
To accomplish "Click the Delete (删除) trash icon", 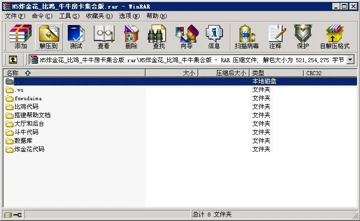I will coord(131,37).
